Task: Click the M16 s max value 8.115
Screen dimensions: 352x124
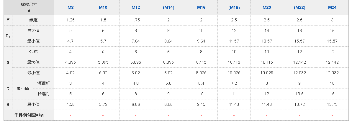Action: (x=201, y=62)
